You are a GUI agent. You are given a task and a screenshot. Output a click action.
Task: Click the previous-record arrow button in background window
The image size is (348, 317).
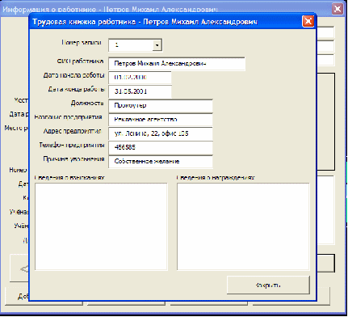[19, 268]
